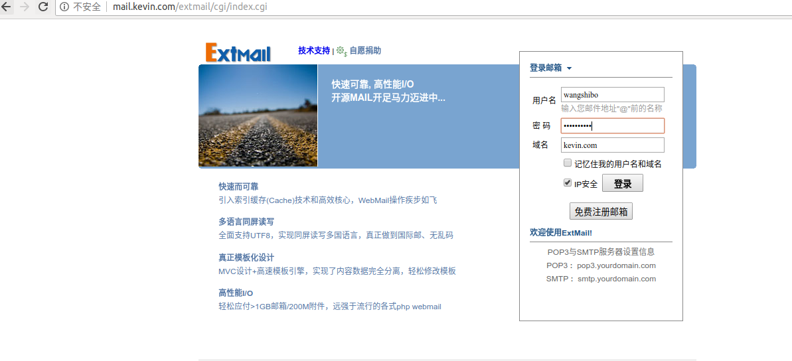Click banner text 快速可靠, 高性能I/O
The width and height of the screenshot is (792, 361).
[372, 84]
